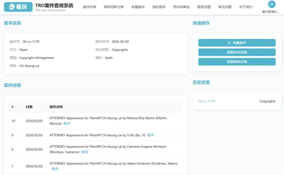Click the account name 赛贝跨境知... label
The image size is (284, 175).
click(x=271, y=12)
